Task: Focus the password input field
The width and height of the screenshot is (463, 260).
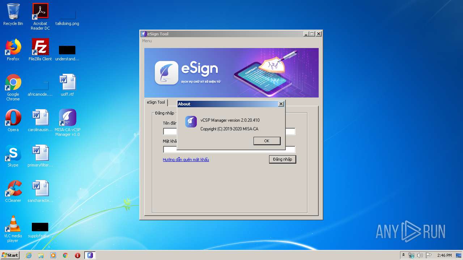Action: click(x=229, y=149)
